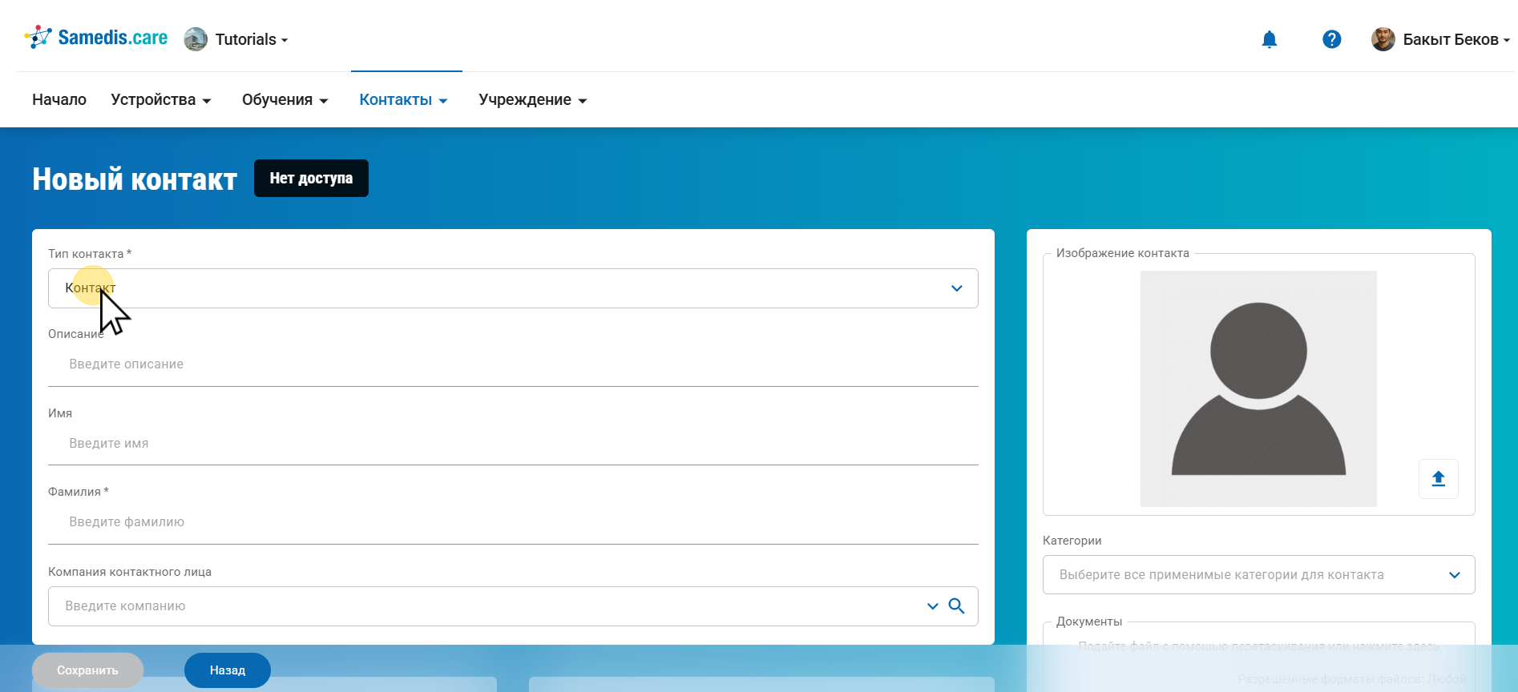Open the notifications bell
This screenshot has width=1518, height=692.
tap(1269, 39)
